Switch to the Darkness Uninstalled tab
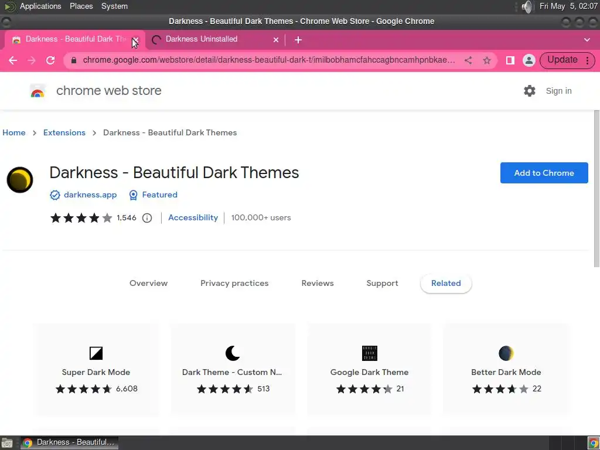 pos(216,39)
